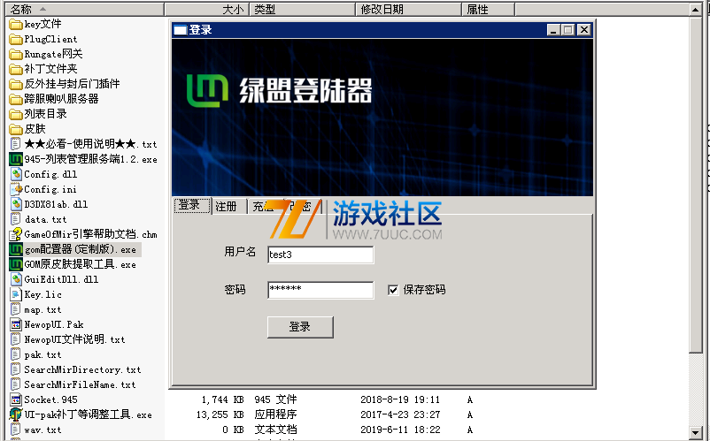Viewport: 710px width, 441px height.
Task: Click the map.txt file icon
Action: coord(16,309)
